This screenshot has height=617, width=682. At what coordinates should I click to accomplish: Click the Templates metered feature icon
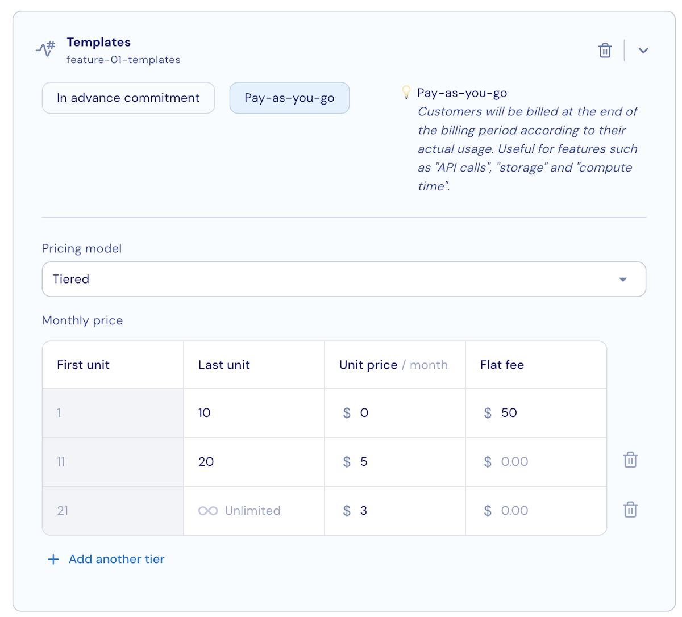tap(45, 49)
